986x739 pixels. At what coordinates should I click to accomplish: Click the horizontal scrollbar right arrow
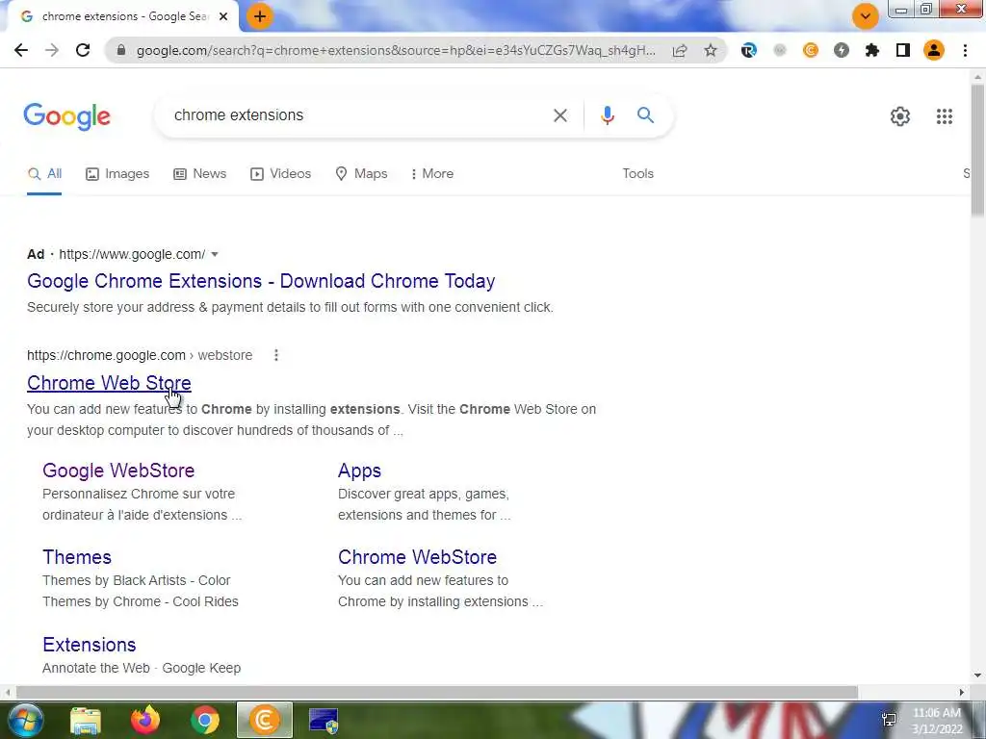(x=962, y=693)
